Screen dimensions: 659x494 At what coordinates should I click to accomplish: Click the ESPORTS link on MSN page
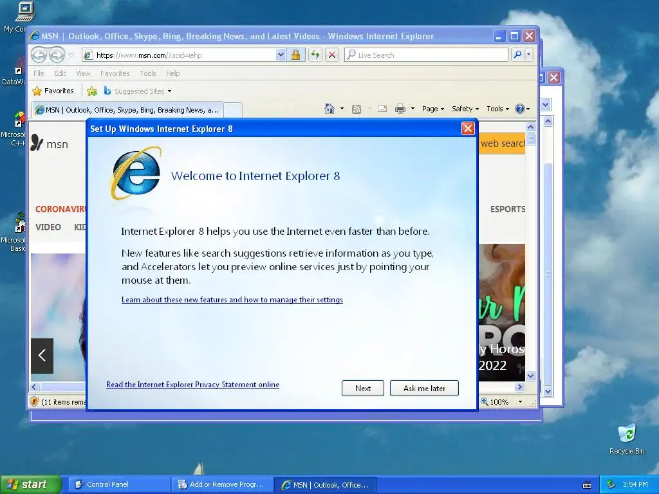coord(508,209)
